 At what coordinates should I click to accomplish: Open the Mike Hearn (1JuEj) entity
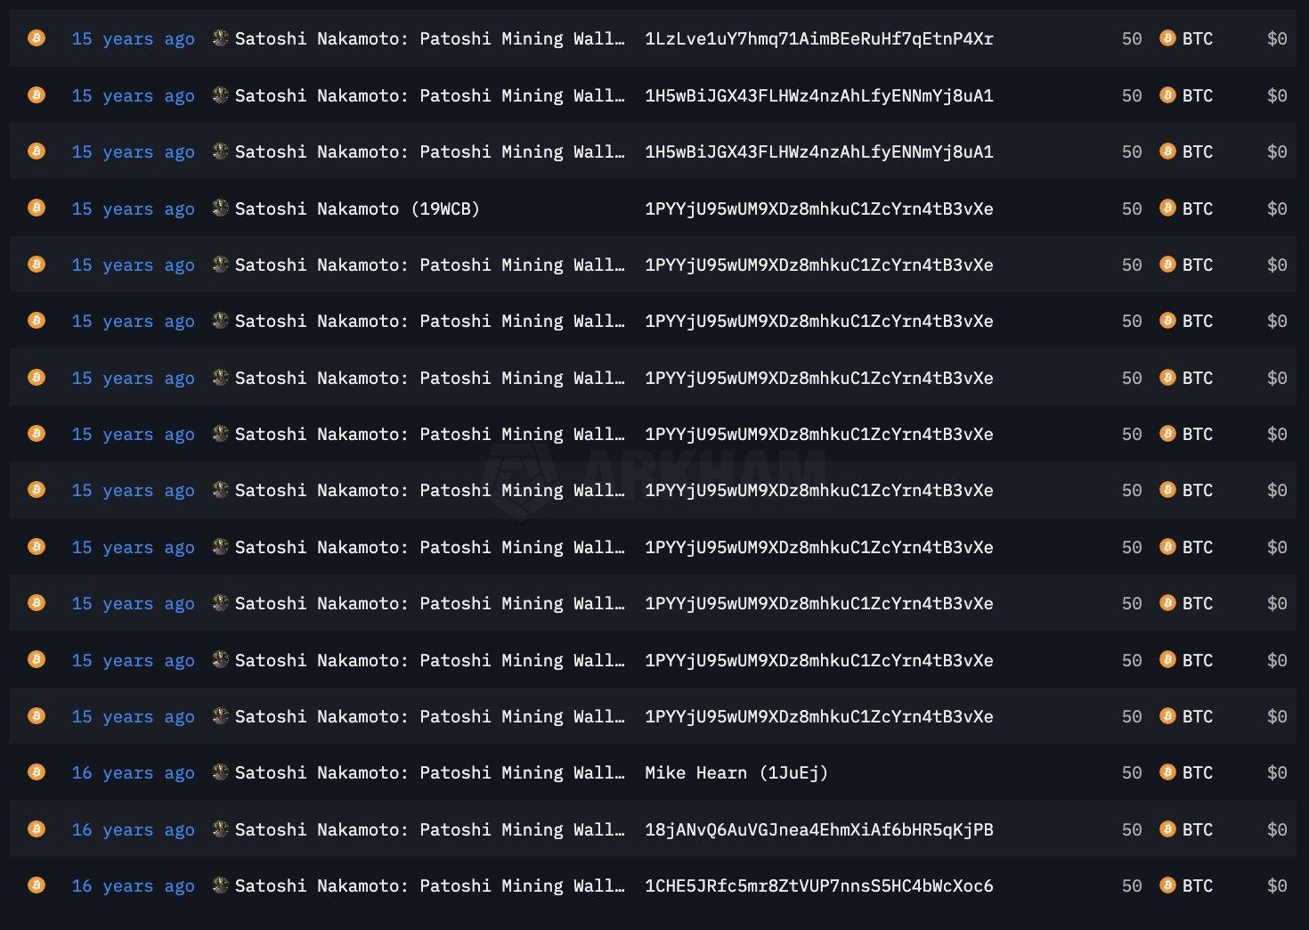pyautogui.click(x=736, y=772)
